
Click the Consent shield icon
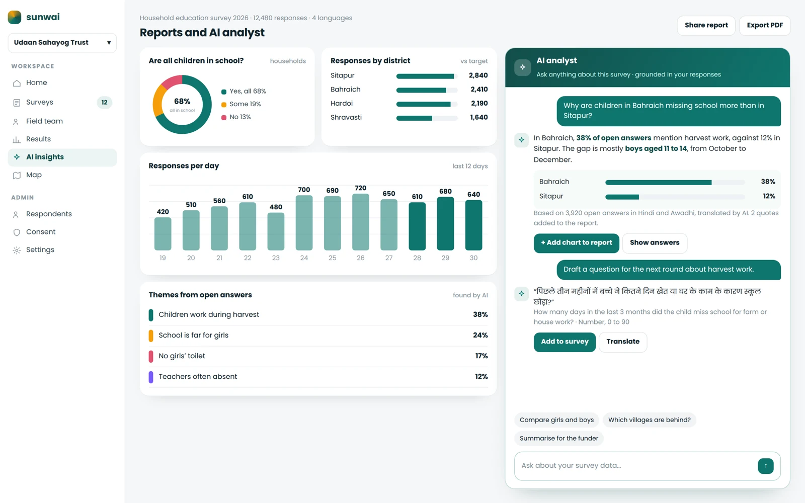coord(17,232)
